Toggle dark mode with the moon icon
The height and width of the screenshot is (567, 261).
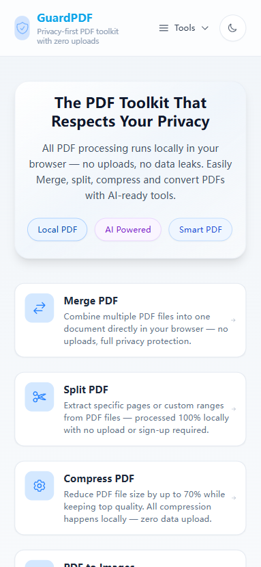[x=232, y=28]
